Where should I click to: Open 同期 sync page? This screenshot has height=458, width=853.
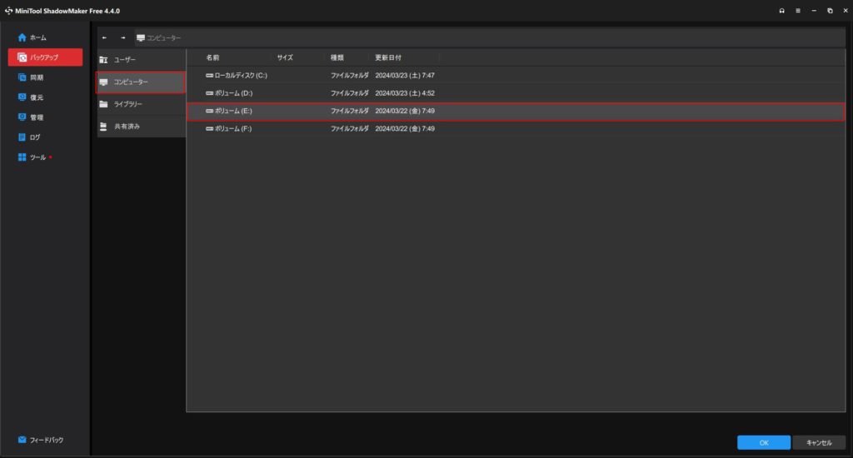click(37, 77)
